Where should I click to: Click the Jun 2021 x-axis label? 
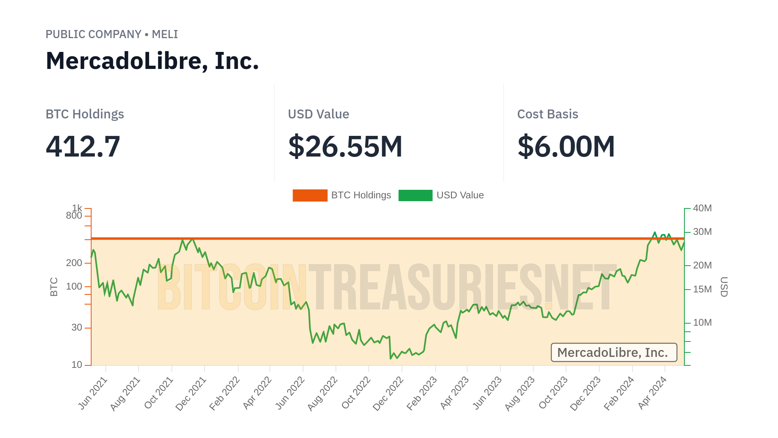click(x=93, y=393)
